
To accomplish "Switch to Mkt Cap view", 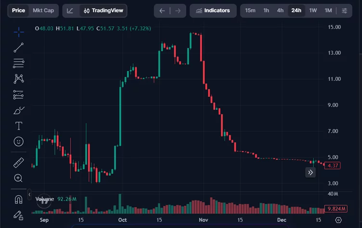I will pos(43,11).
